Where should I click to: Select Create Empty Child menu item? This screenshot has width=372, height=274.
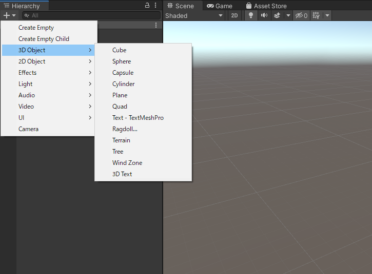point(49,39)
